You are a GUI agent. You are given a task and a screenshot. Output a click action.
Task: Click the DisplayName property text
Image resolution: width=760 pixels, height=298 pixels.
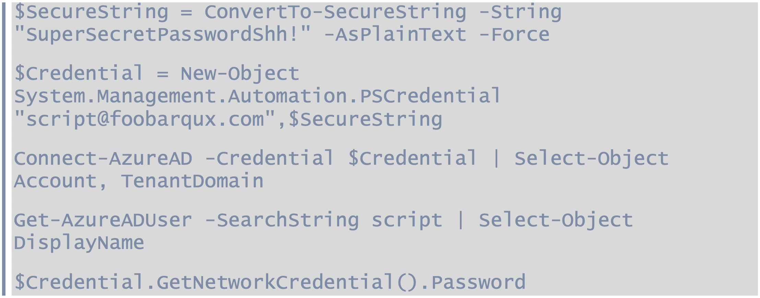(79, 243)
